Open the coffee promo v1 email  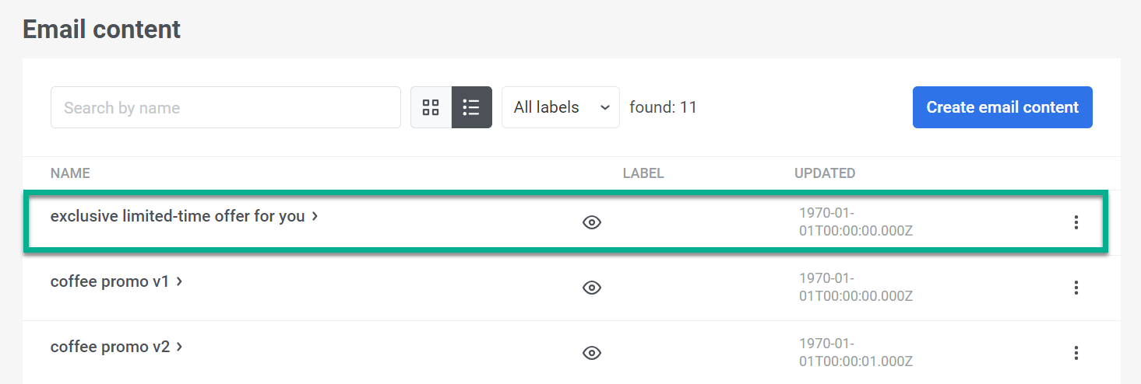click(110, 281)
